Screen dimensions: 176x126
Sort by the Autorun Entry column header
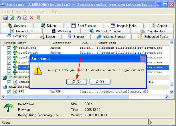point(25,43)
